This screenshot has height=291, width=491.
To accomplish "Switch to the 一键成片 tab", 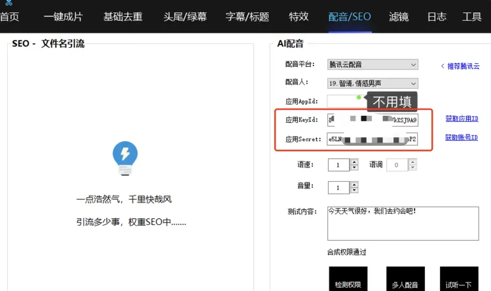I will 64,16.
